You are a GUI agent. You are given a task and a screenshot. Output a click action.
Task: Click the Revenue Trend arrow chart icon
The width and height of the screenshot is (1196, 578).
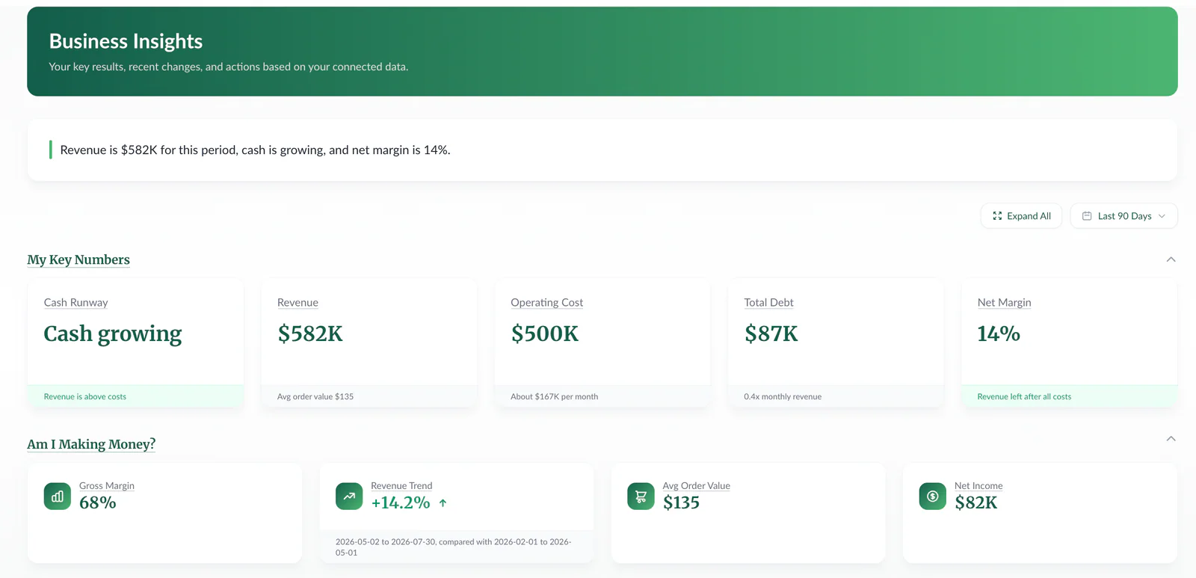(349, 496)
